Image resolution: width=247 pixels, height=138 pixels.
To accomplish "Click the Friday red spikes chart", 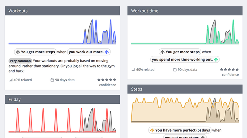I will point(62,120).
